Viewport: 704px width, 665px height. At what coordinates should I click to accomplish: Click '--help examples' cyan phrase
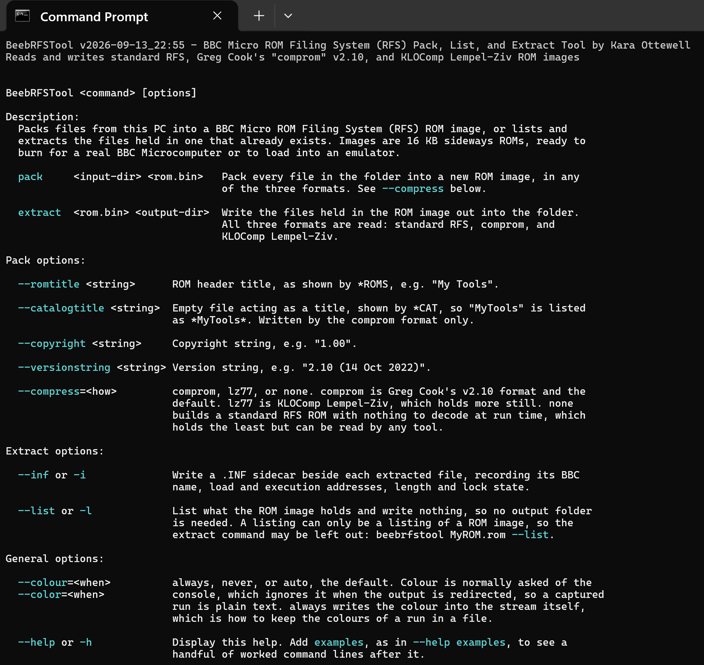pyautogui.click(x=459, y=643)
